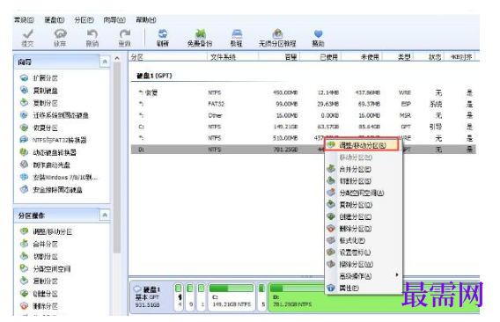The width and height of the screenshot is (500, 322).
Task: Expand the 高级操作(A) submenu arrow
Action: pos(397,274)
